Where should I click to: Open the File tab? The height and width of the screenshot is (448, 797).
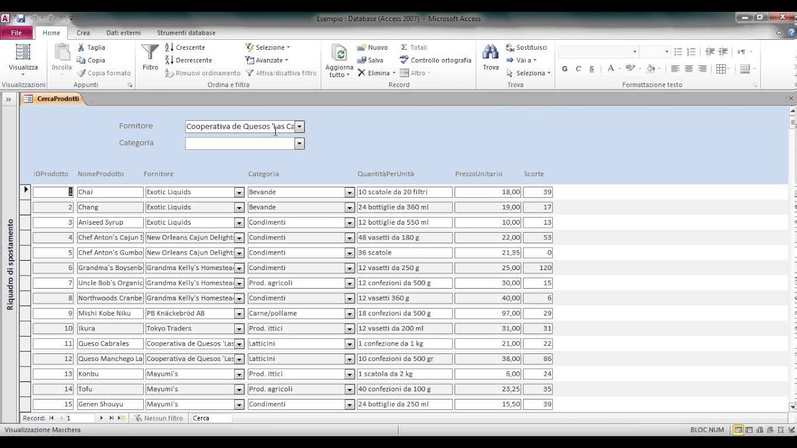coord(17,33)
